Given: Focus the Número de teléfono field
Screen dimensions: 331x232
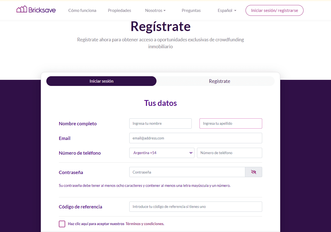Looking at the screenshot, I should click(x=229, y=153).
